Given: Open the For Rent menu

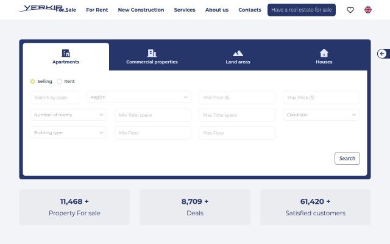Looking at the screenshot, I should point(97,10).
